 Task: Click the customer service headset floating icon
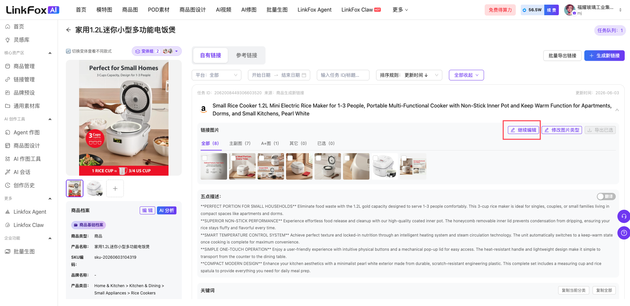(x=624, y=216)
